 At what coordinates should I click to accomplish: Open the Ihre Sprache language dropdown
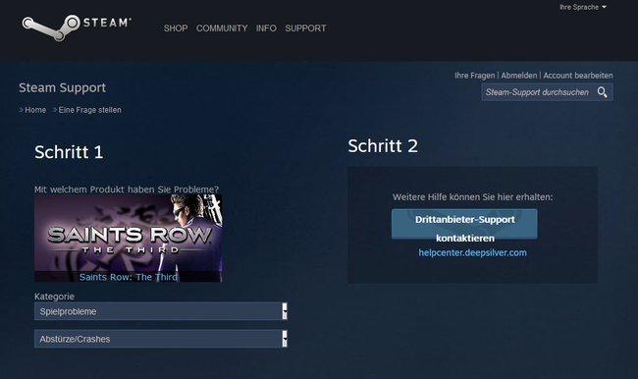(x=583, y=7)
